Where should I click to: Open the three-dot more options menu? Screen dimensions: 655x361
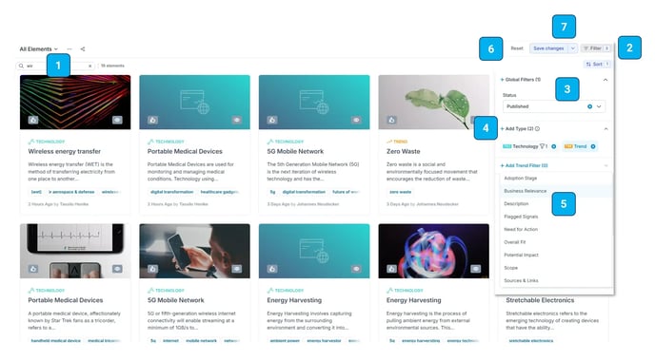coord(69,49)
